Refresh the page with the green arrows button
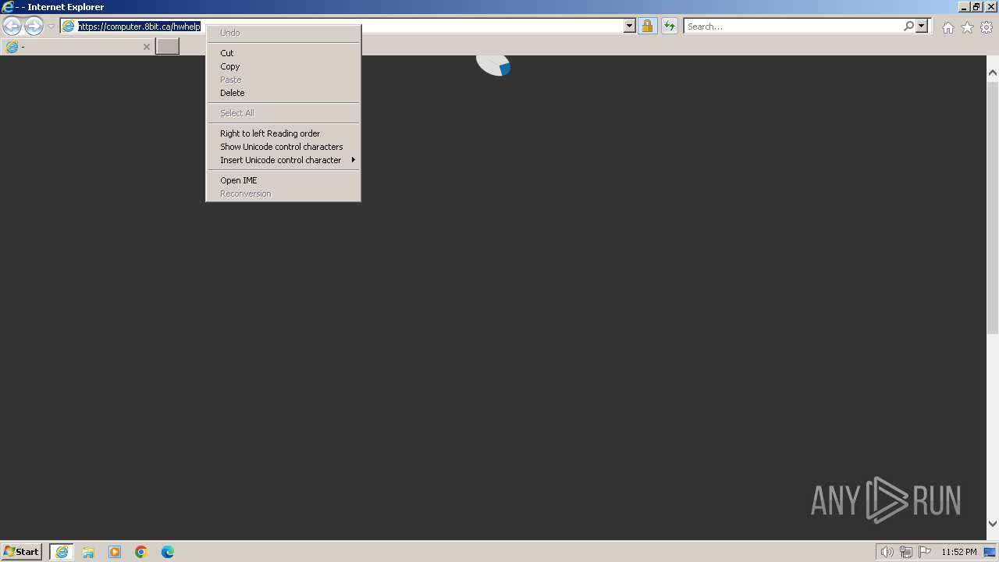 point(669,27)
